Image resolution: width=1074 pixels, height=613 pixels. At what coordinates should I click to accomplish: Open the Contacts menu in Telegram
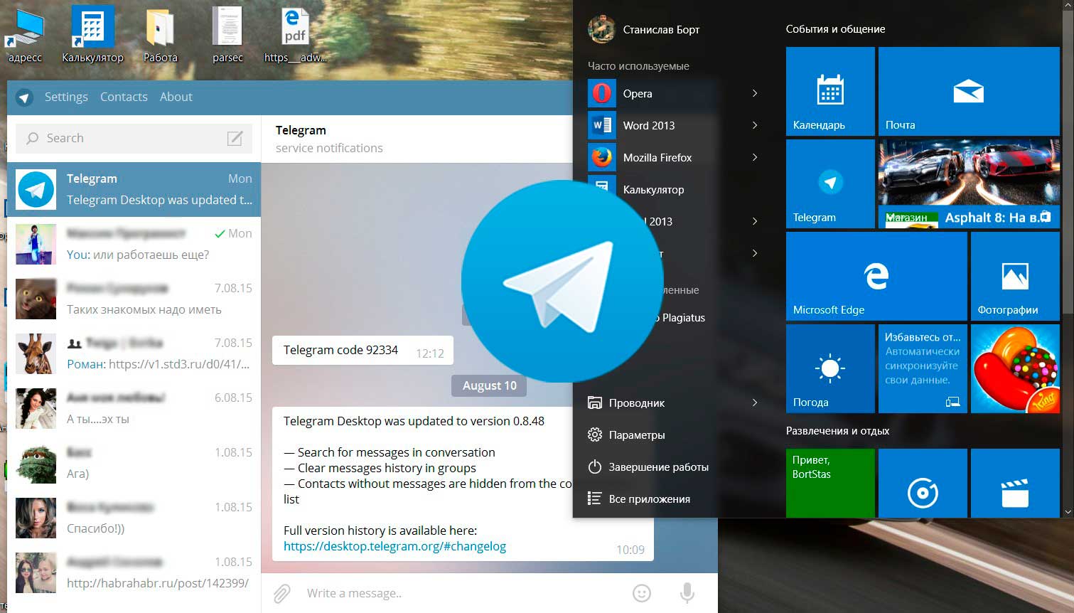point(124,97)
